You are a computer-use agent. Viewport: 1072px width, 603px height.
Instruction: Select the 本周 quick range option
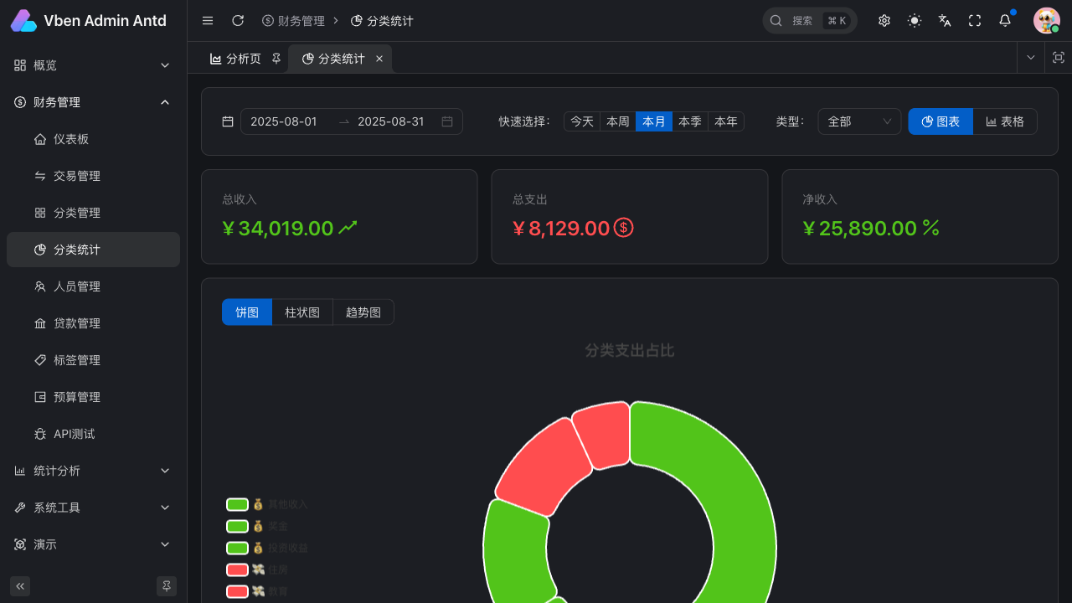click(618, 121)
